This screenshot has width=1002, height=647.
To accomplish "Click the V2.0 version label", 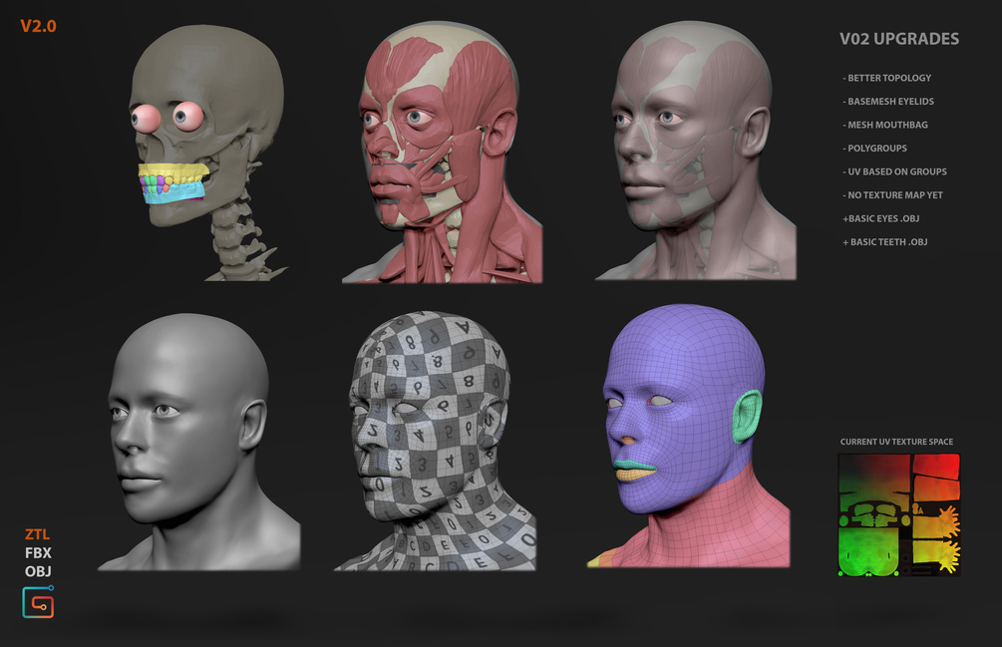I will (x=38, y=26).
